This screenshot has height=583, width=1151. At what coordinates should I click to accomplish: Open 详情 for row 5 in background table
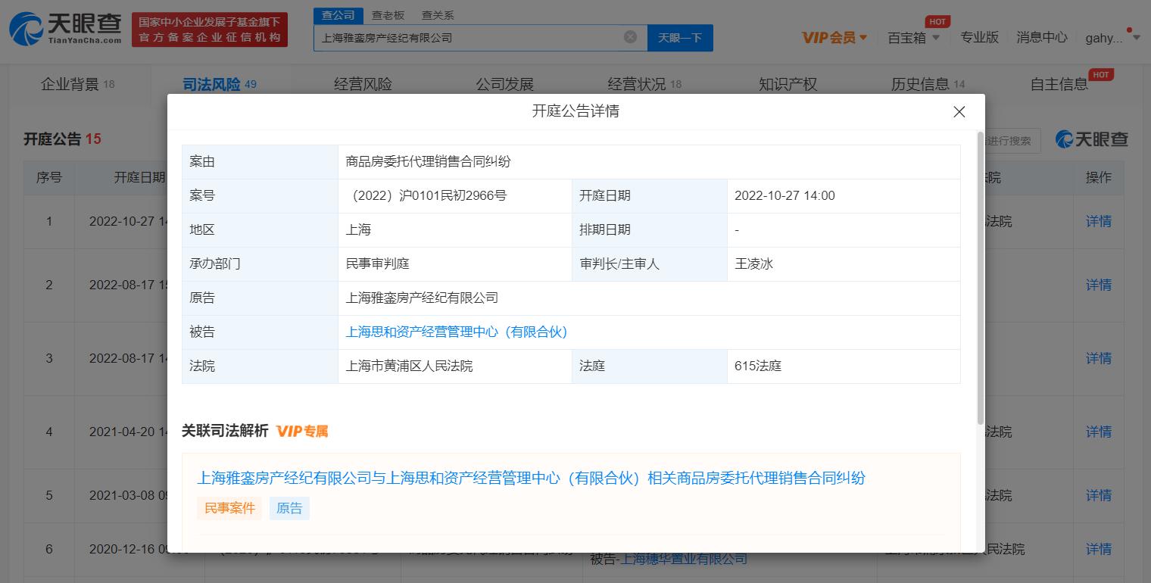tap(1099, 495)
